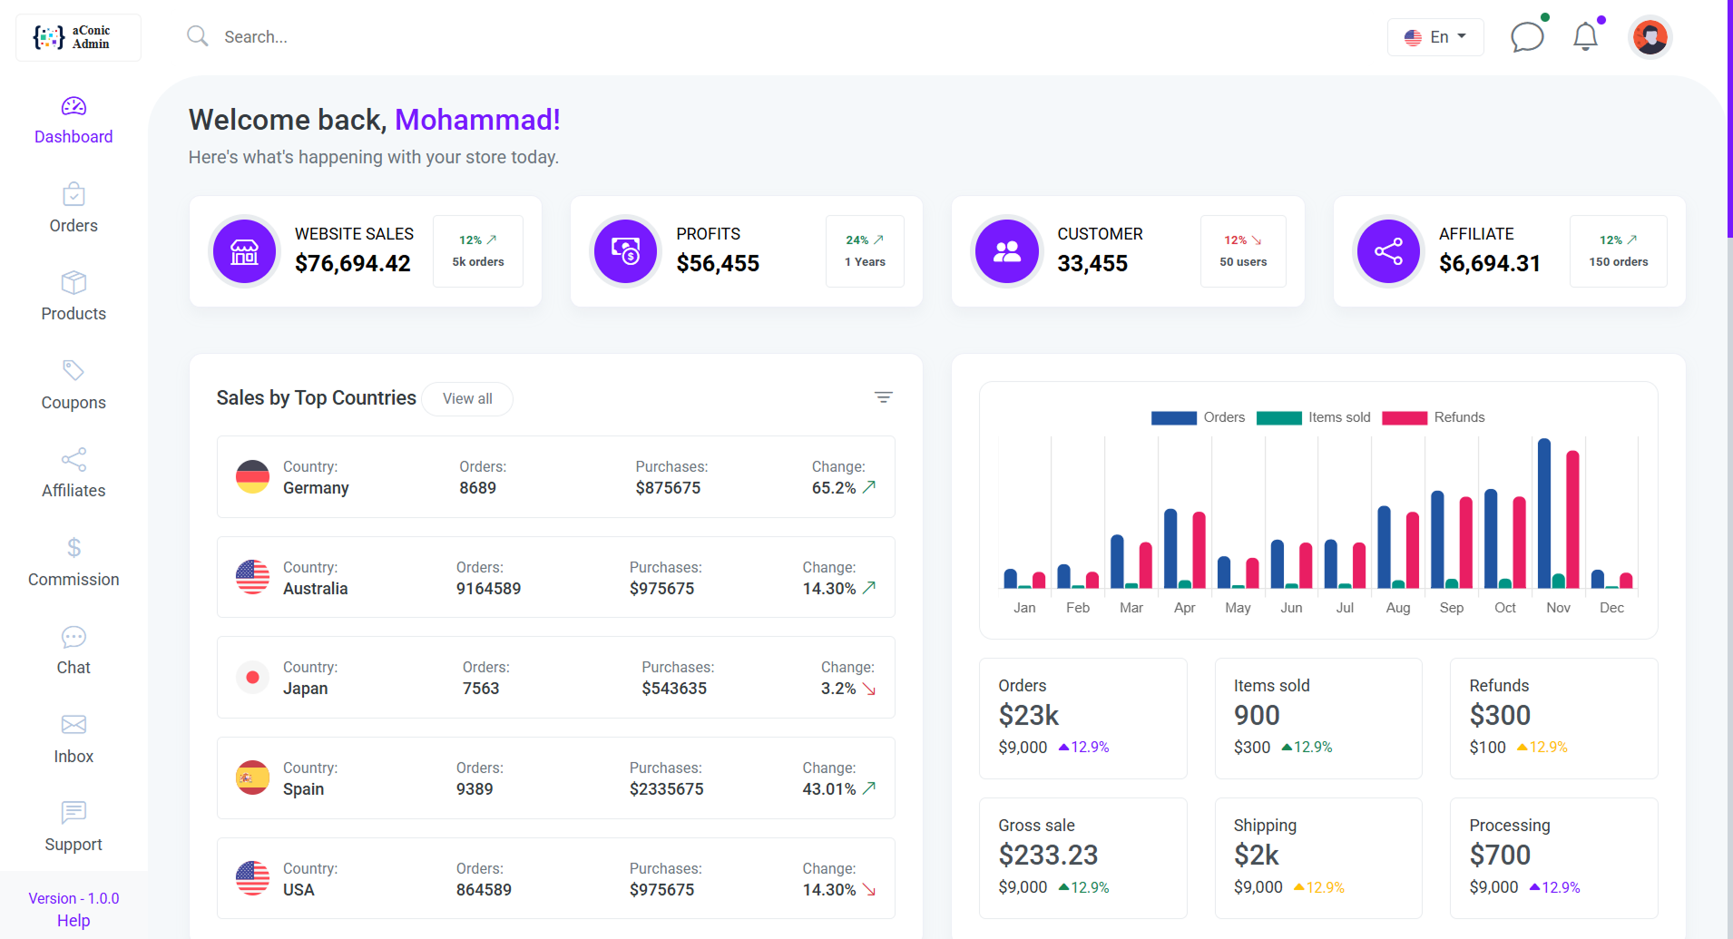Screen dimensions: 1733x939
Task: Click the Refunds $300 value
Action: pos(1500,716)
